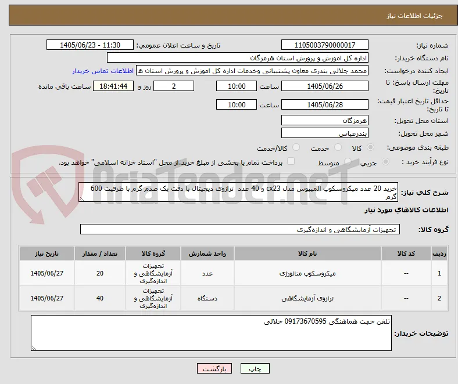458x384 pixels.
Task: Click the جزئیات اطلاعات نیاز page header
Action: [415, 16]
